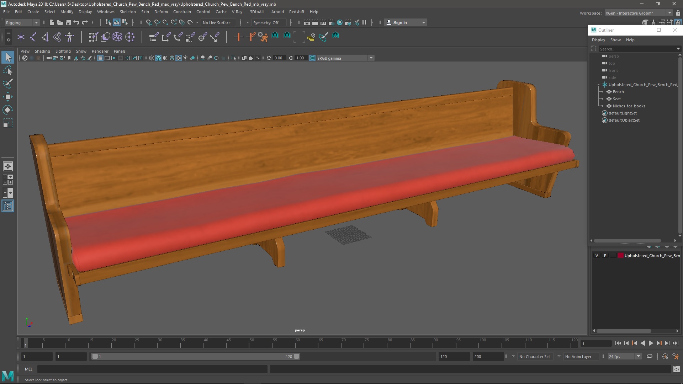This screenshot has height=384, width=683.
Task: Click the Outliner toggle icon in sidebar
Action: coord(8,206)
